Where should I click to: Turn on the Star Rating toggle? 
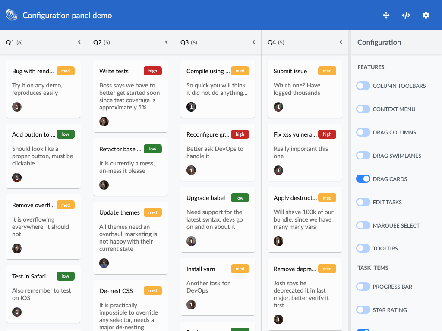pos(363,310)
